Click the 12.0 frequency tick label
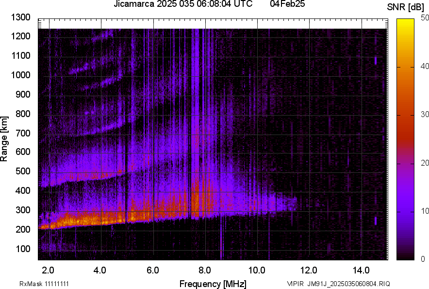 click(x=309, y=270)
